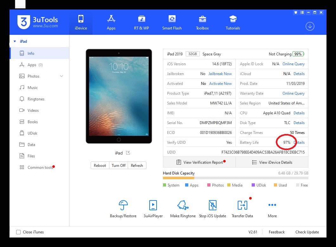Image resolution: width=336 pixels, height=247 pixels.
Task: Click Jailbreak Now link
Action: pos(220,74)
